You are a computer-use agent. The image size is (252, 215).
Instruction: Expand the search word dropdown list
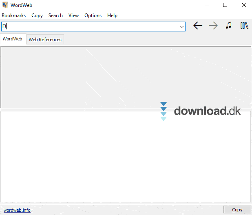click(182, 27)
